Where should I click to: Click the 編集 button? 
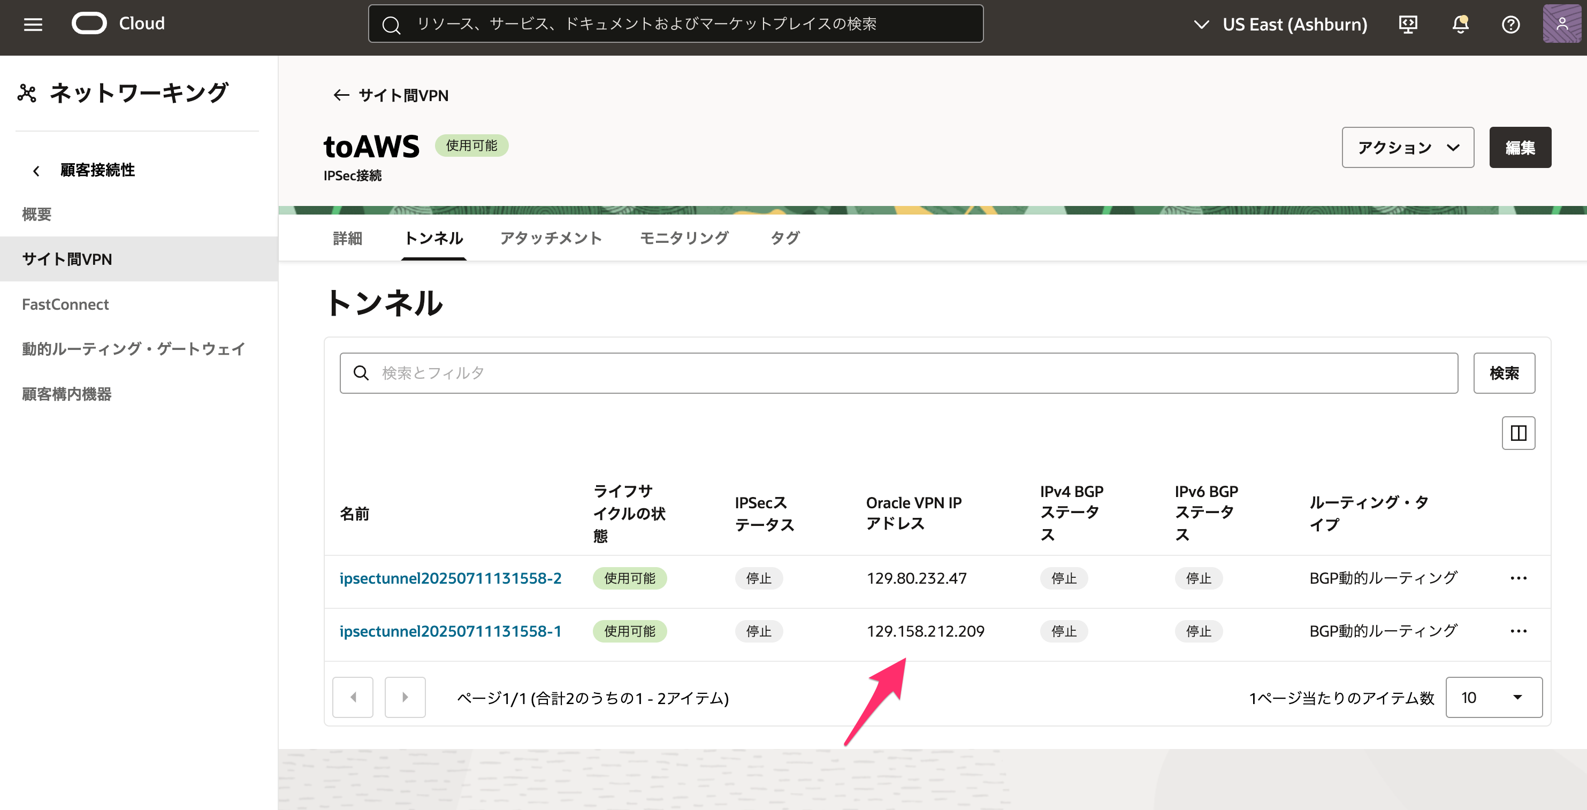pos(1520,147)
